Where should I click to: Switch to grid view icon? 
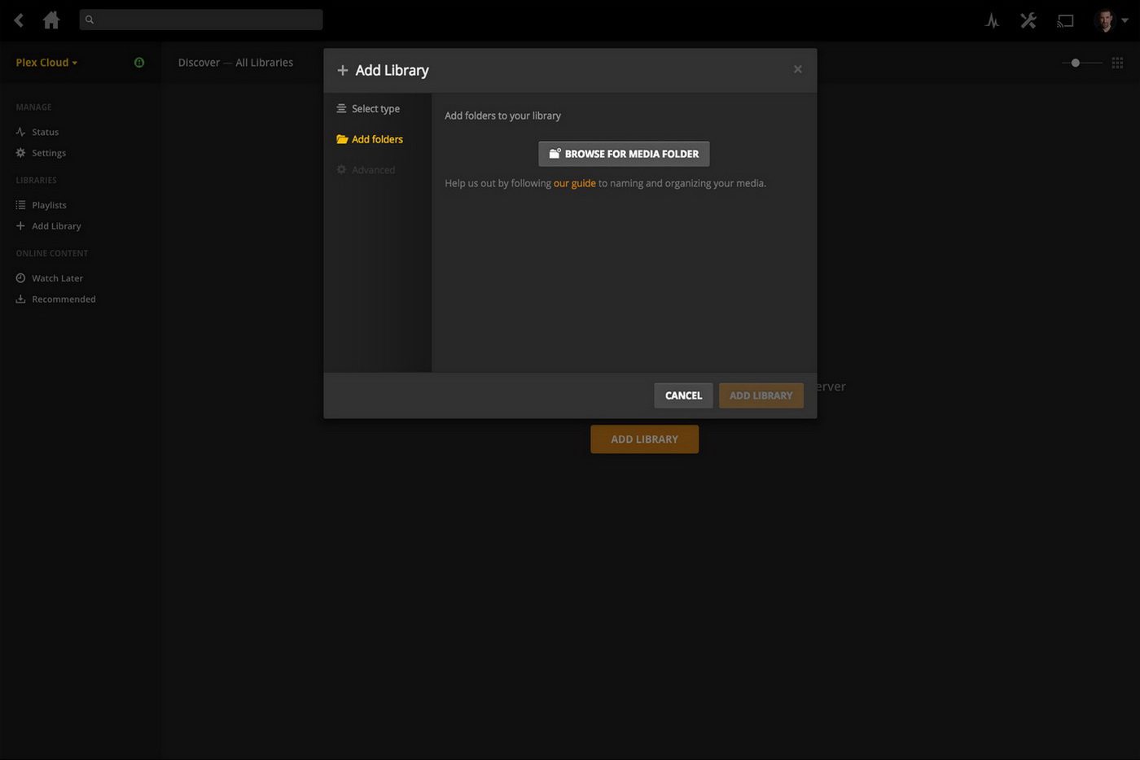tap(1117, 63)
